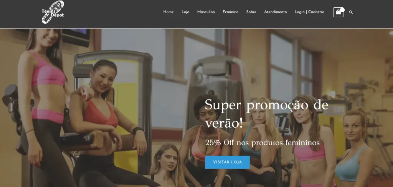
Task: Click the cart item count badge
Action: [x=342, y=10]
